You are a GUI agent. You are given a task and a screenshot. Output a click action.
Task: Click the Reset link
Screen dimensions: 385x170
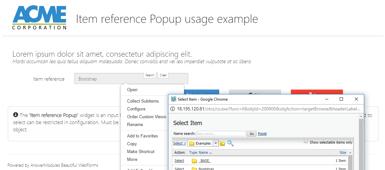click(262, 134)
